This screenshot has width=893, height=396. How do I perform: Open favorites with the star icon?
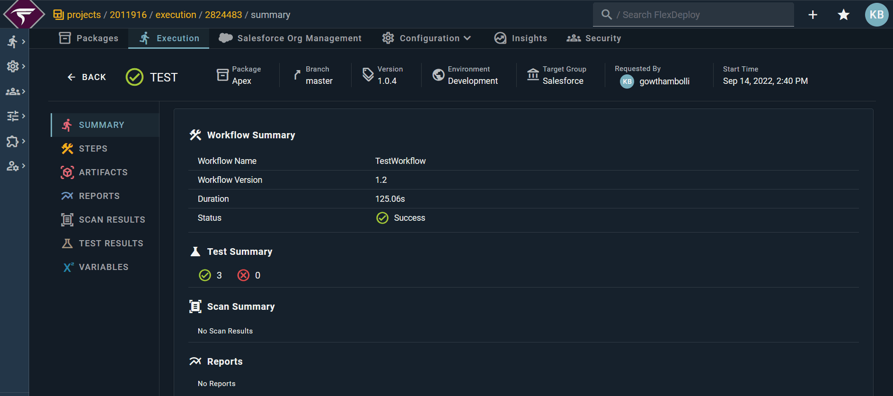843,15
